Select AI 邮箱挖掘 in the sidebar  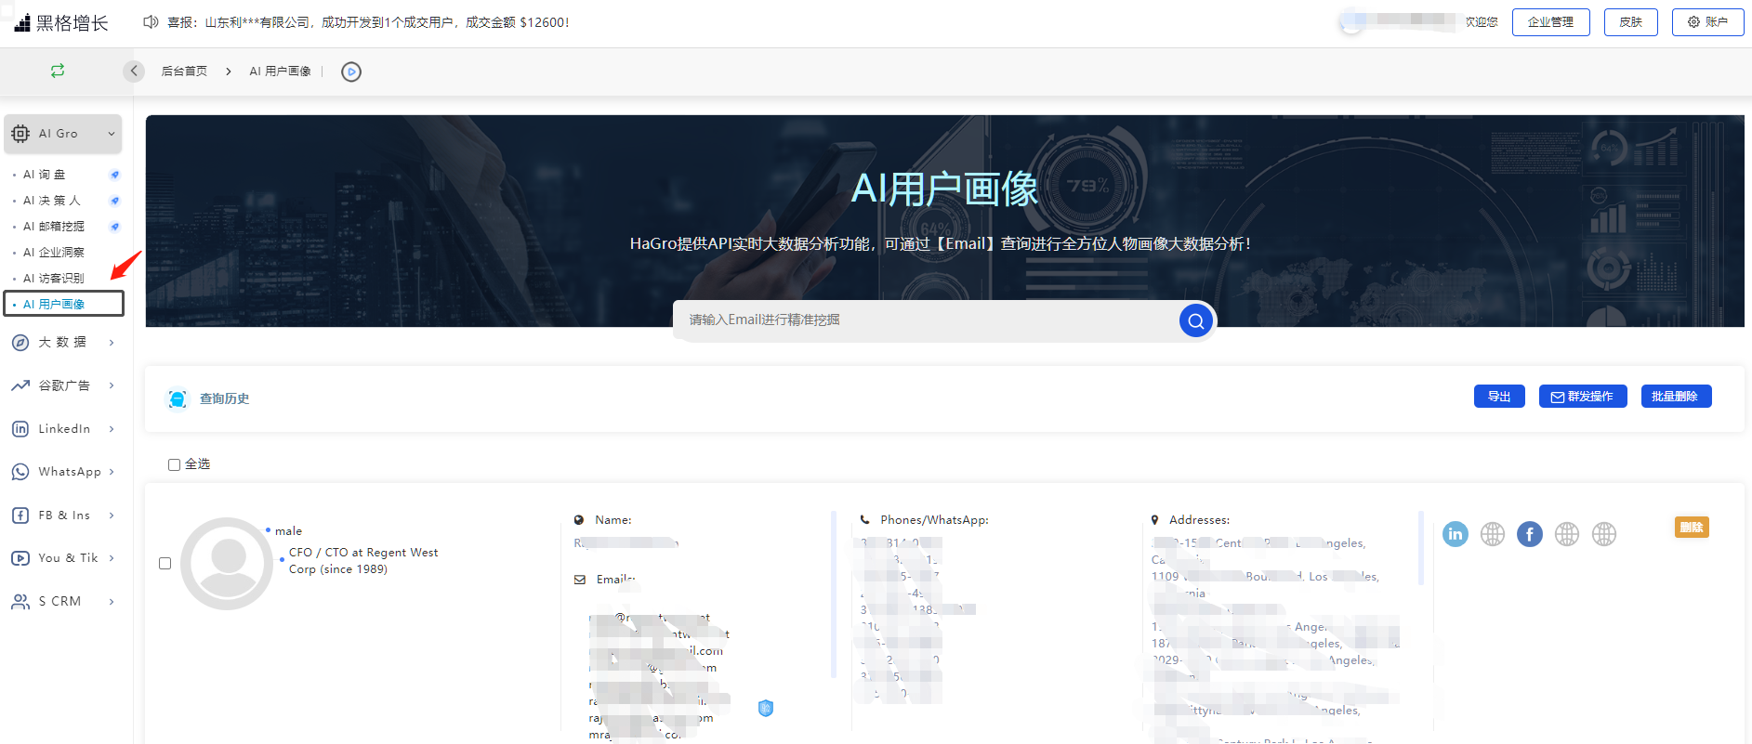pyautogui.click(x=61, y=227)
